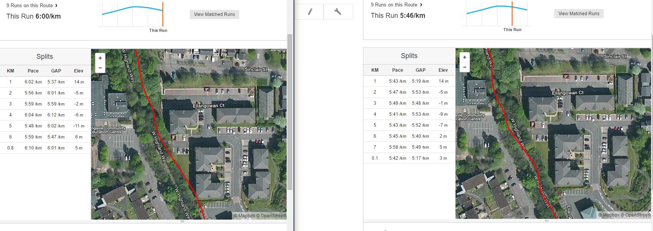The height and width of the screenshot is (231, 653).
Task: Click 'This Run 5:46/km' text
Action: [398, 16]
